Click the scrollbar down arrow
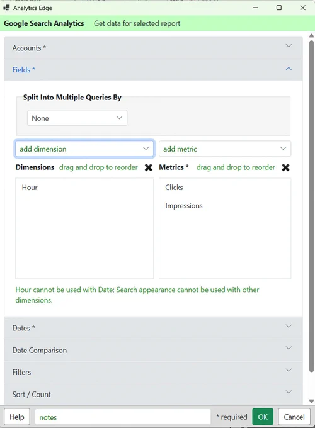315x428 pixels. (311, 402)
